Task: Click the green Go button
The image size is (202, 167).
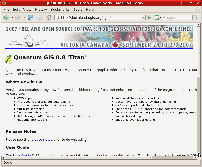Action: click(149, 18)
